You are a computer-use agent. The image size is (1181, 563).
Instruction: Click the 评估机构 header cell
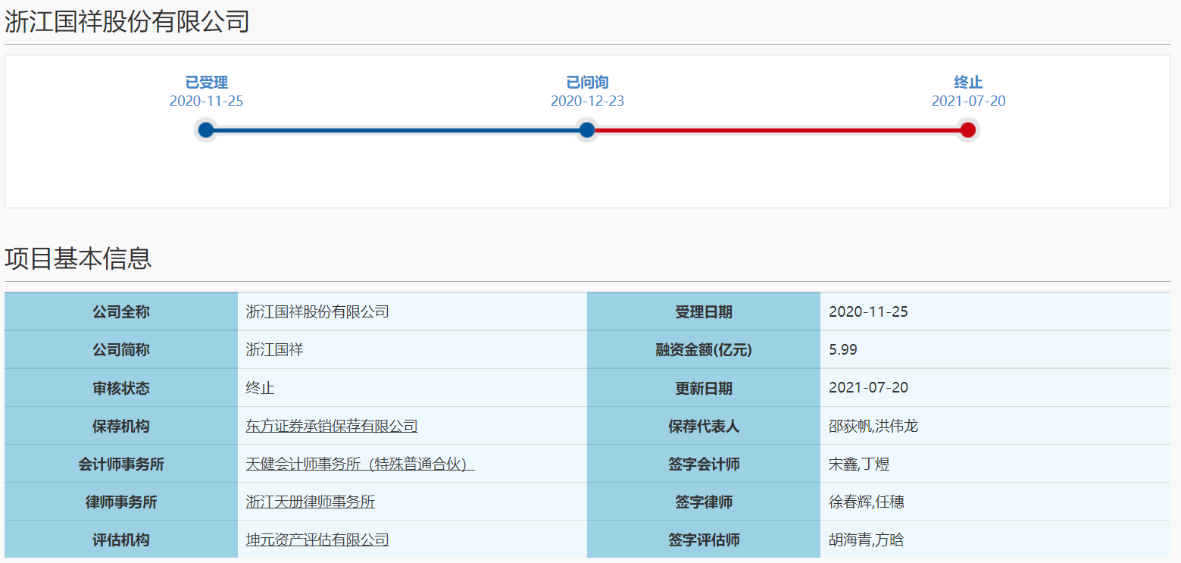[121, 540]
